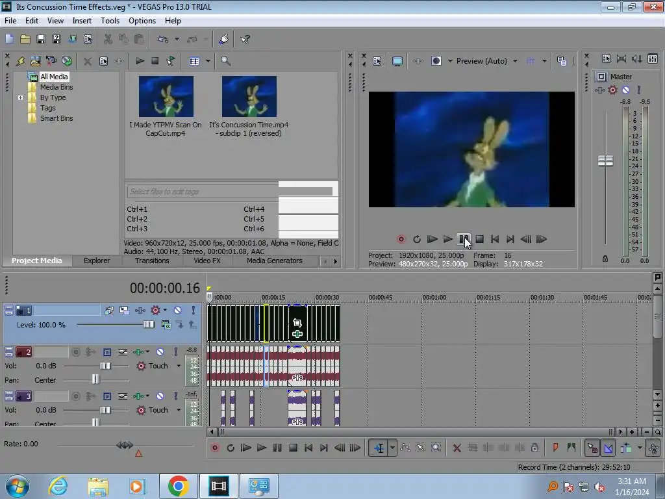Click the Select files to edit tags field
Image resolution: width=665 pixels, height=499 pixels.
[203, 192]
